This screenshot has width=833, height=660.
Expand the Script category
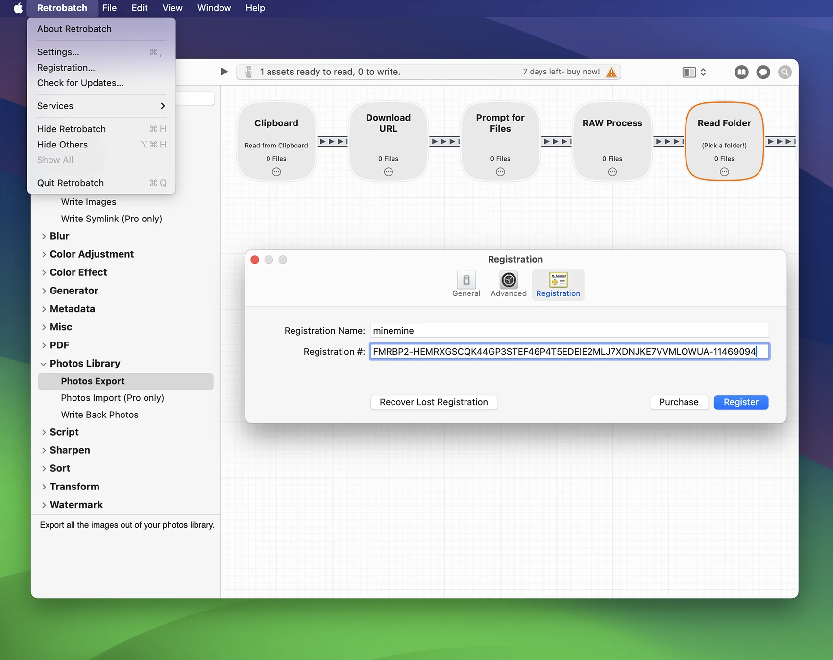(x=44, y=432)
